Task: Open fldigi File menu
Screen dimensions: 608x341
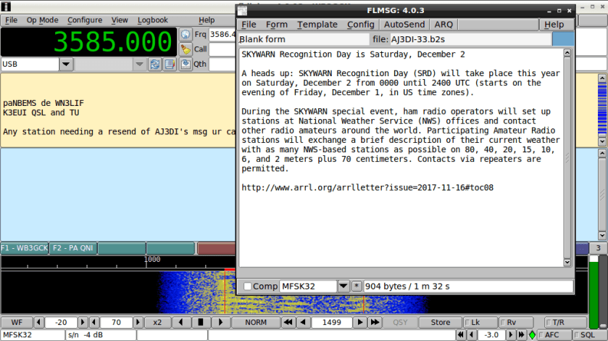Action: [11, 20]
